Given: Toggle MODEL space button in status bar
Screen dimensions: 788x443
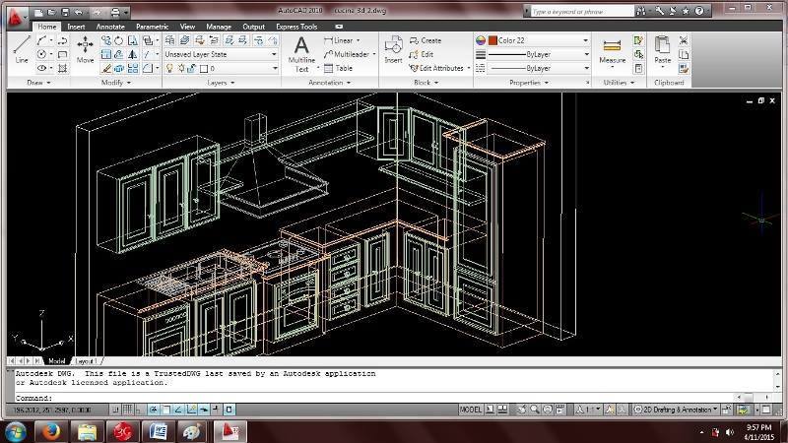Looking at the screenshot, I should pyautogui.click(x=471, y=410).
